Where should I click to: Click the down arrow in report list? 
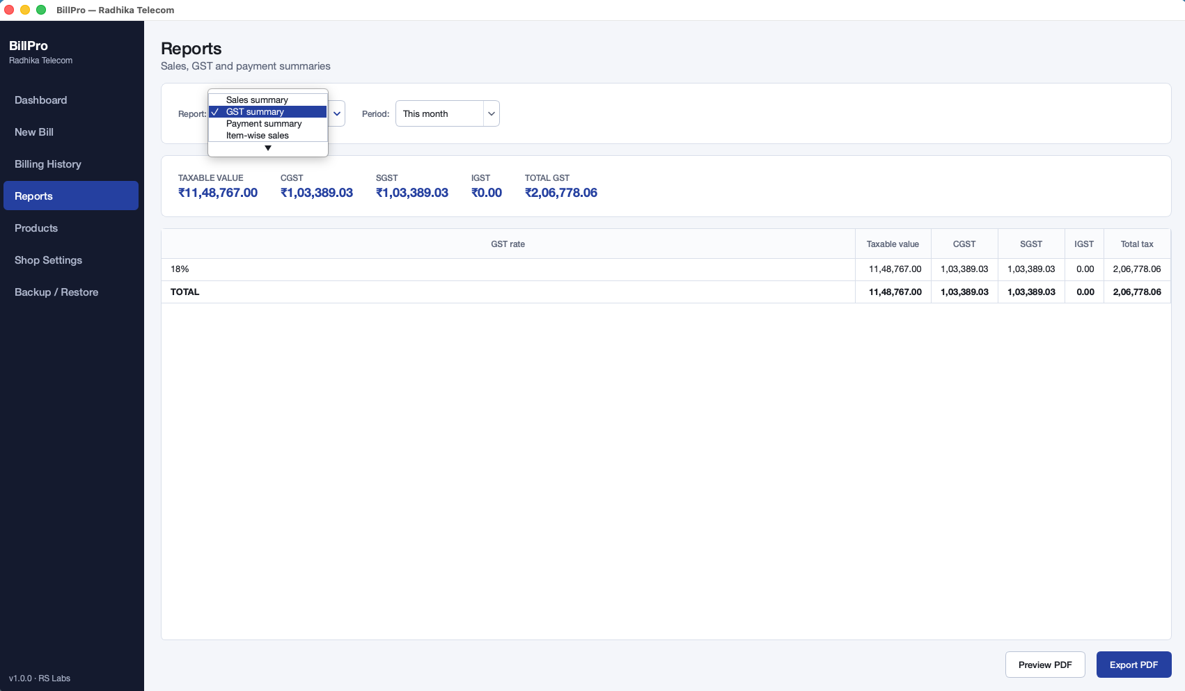tap(268, 148)
